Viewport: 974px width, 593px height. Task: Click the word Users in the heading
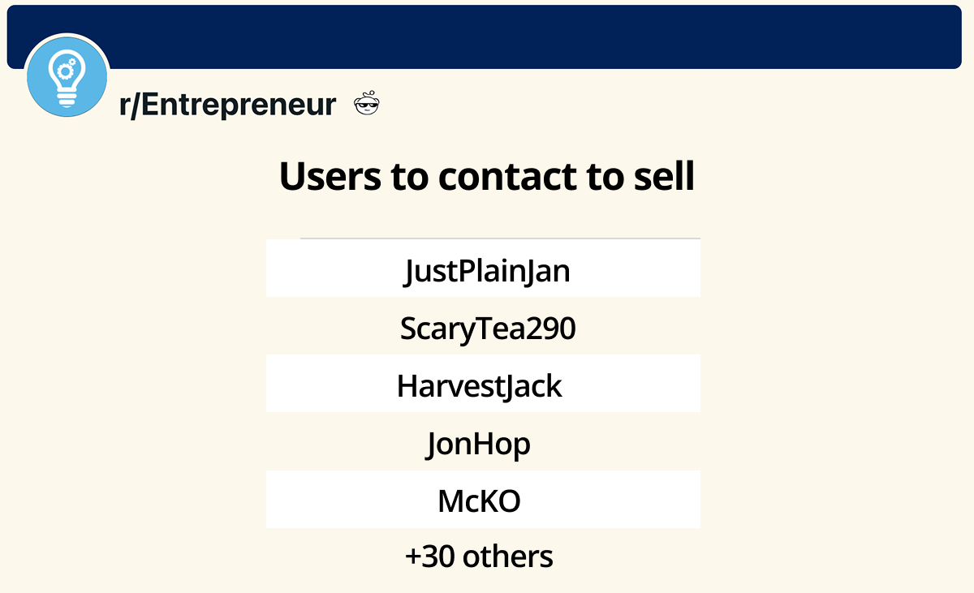coord(330,176)
